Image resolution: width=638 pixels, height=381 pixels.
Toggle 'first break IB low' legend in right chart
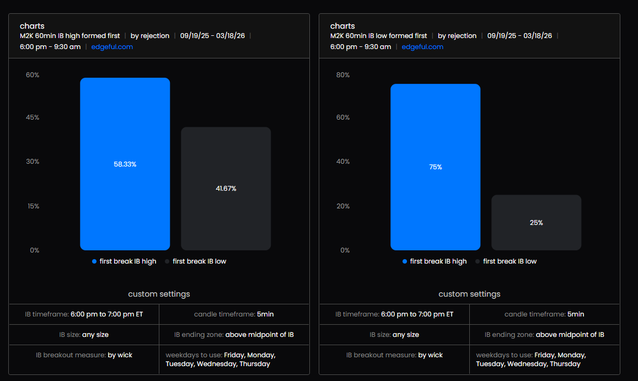click(x=506, y=261)
